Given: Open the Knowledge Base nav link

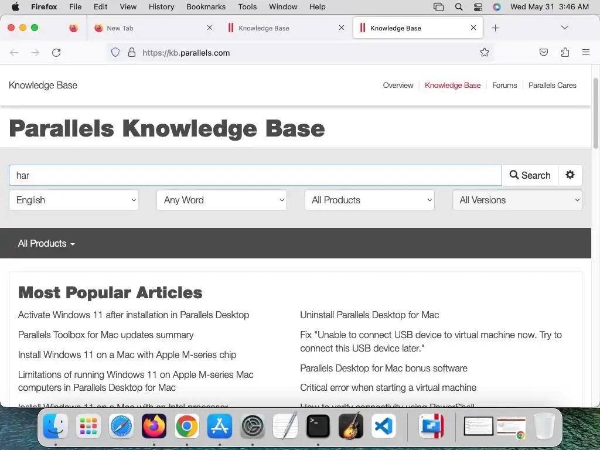Looking at the screenshot, I should (453, 86).
